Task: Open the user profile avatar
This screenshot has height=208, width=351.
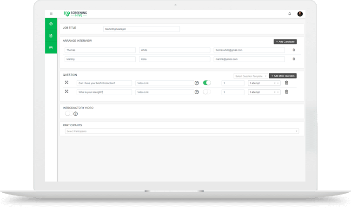Action: pyautogui.click(x=300, y=14)
